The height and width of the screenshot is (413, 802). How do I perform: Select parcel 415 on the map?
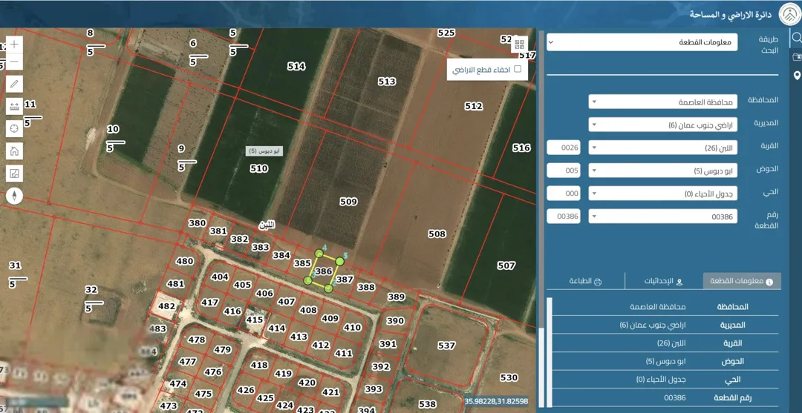[254, 320]
